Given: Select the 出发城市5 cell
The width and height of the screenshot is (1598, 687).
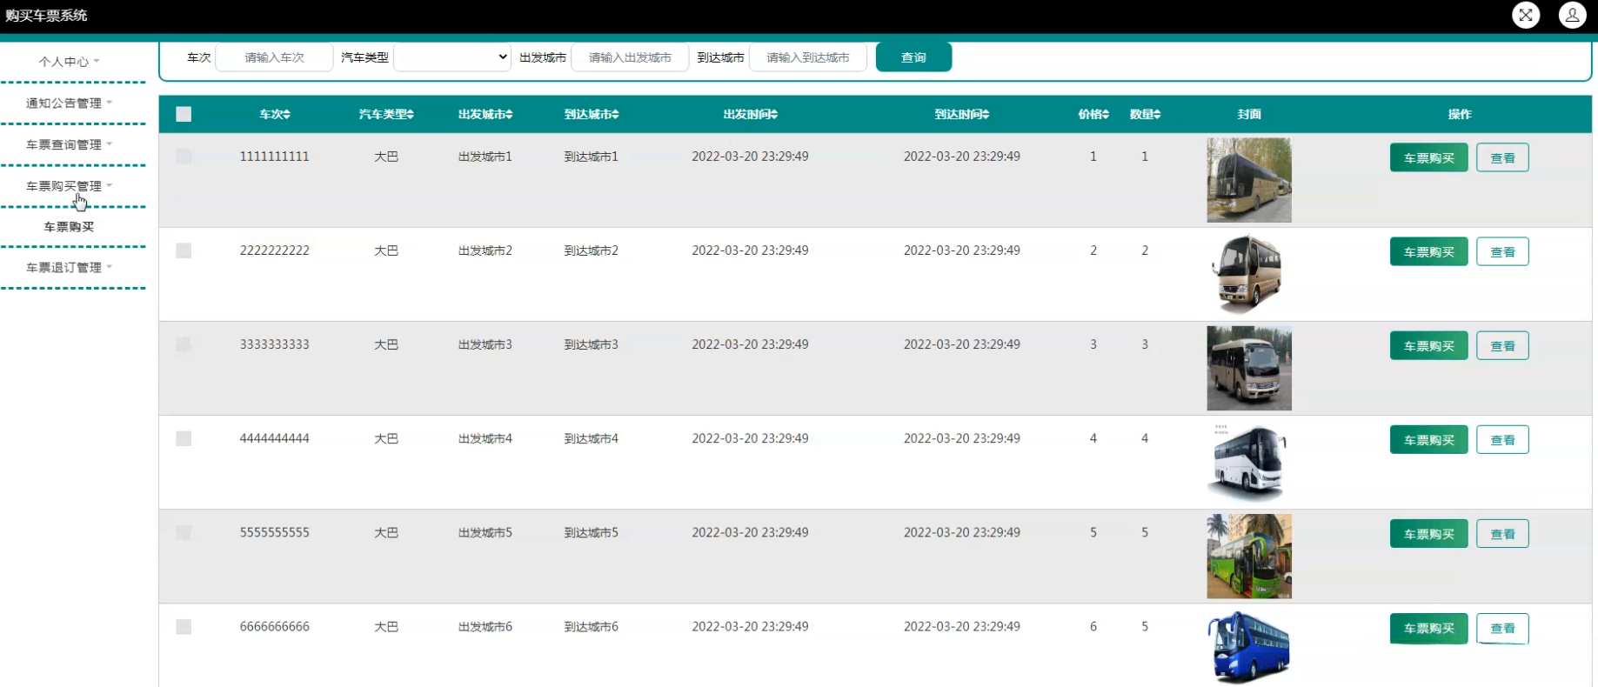Looking at the screenshot, I should coord(485,532).
